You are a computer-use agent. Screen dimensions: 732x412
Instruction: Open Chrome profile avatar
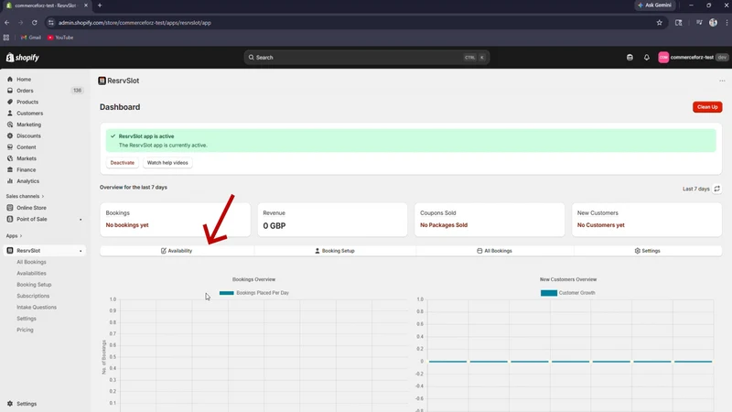click(713, 22)
